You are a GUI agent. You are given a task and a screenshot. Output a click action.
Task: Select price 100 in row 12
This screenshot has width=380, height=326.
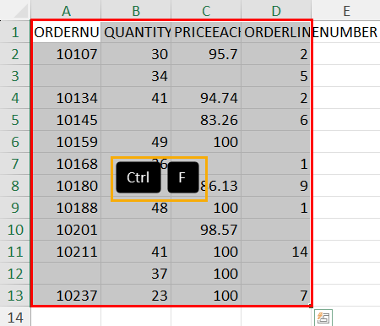click(206, 274)
